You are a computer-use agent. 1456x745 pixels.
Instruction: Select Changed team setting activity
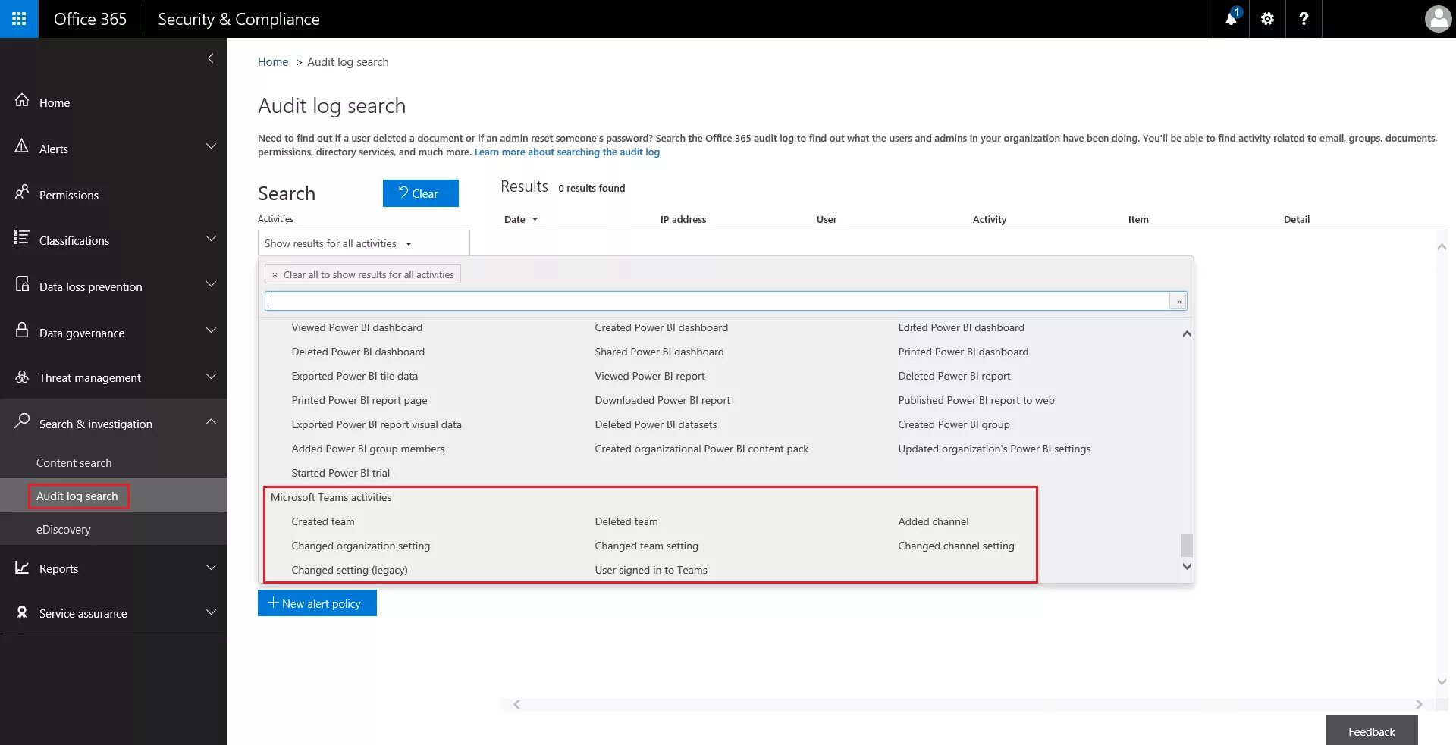click(647, 546)
